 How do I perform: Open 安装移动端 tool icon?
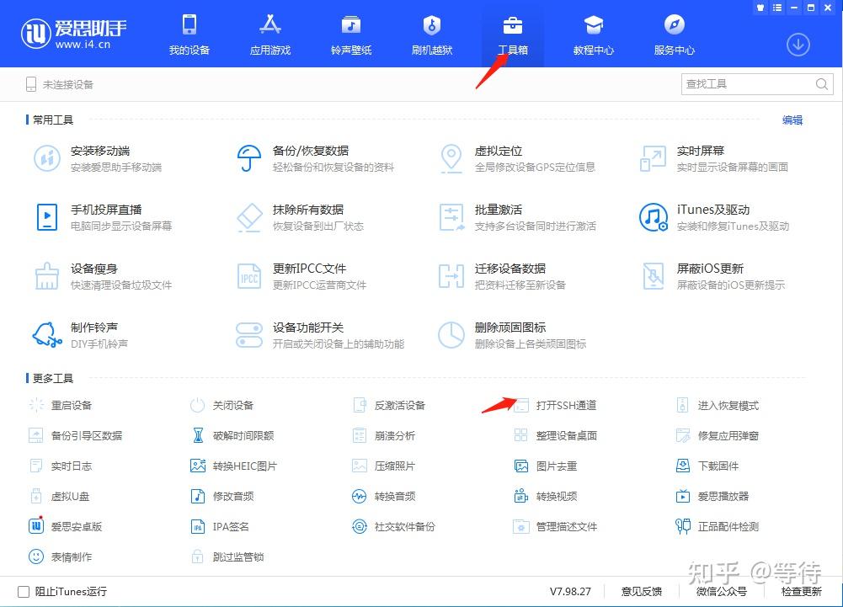(x=47, y=158)
